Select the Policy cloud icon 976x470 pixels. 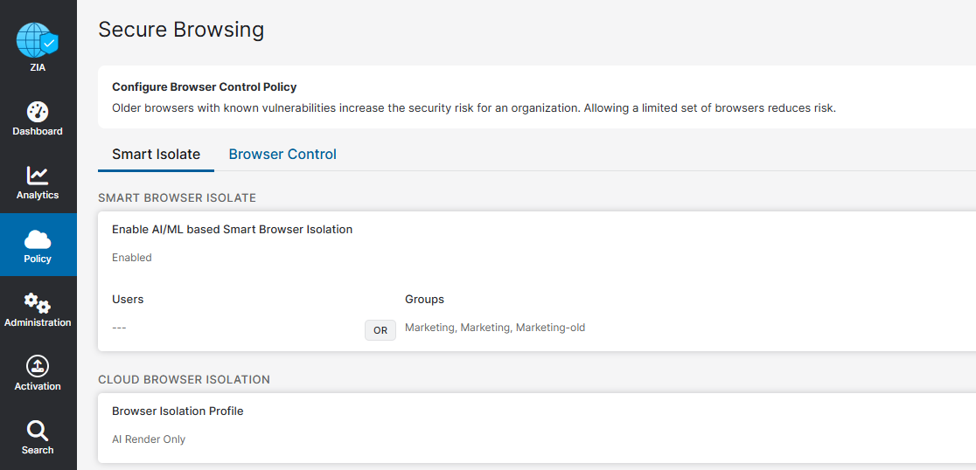38,239
